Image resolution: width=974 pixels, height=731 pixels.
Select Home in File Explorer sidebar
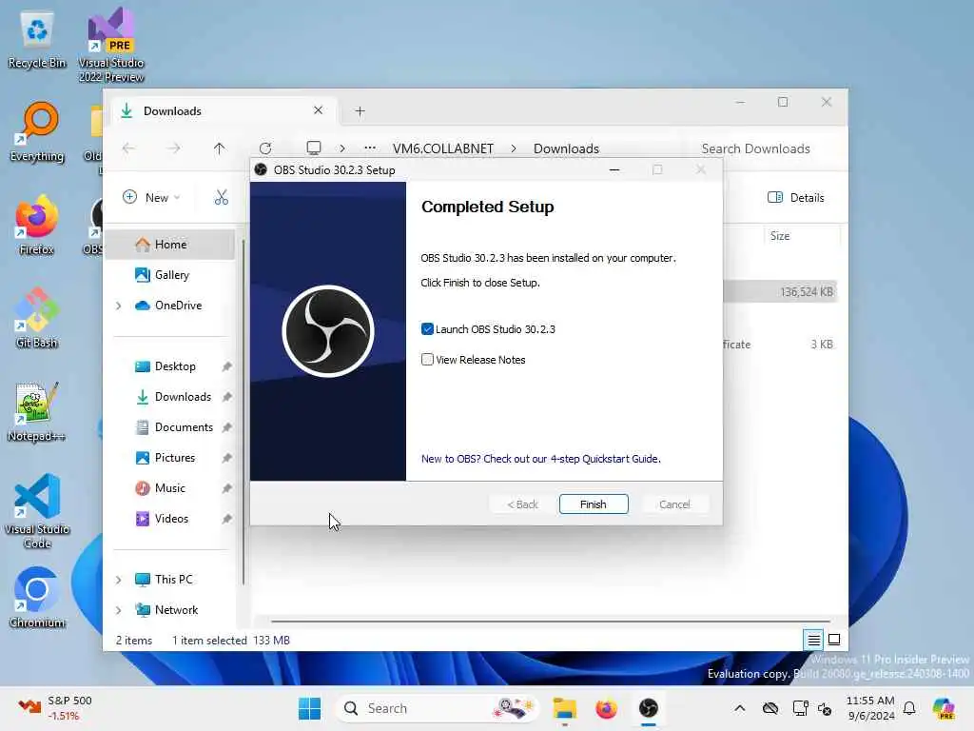pos(170,245)
